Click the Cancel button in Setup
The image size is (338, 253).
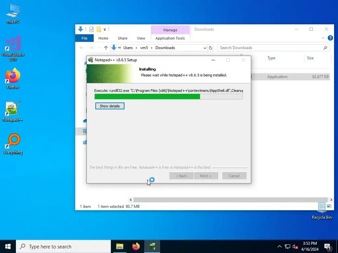[x=234, y=176]
